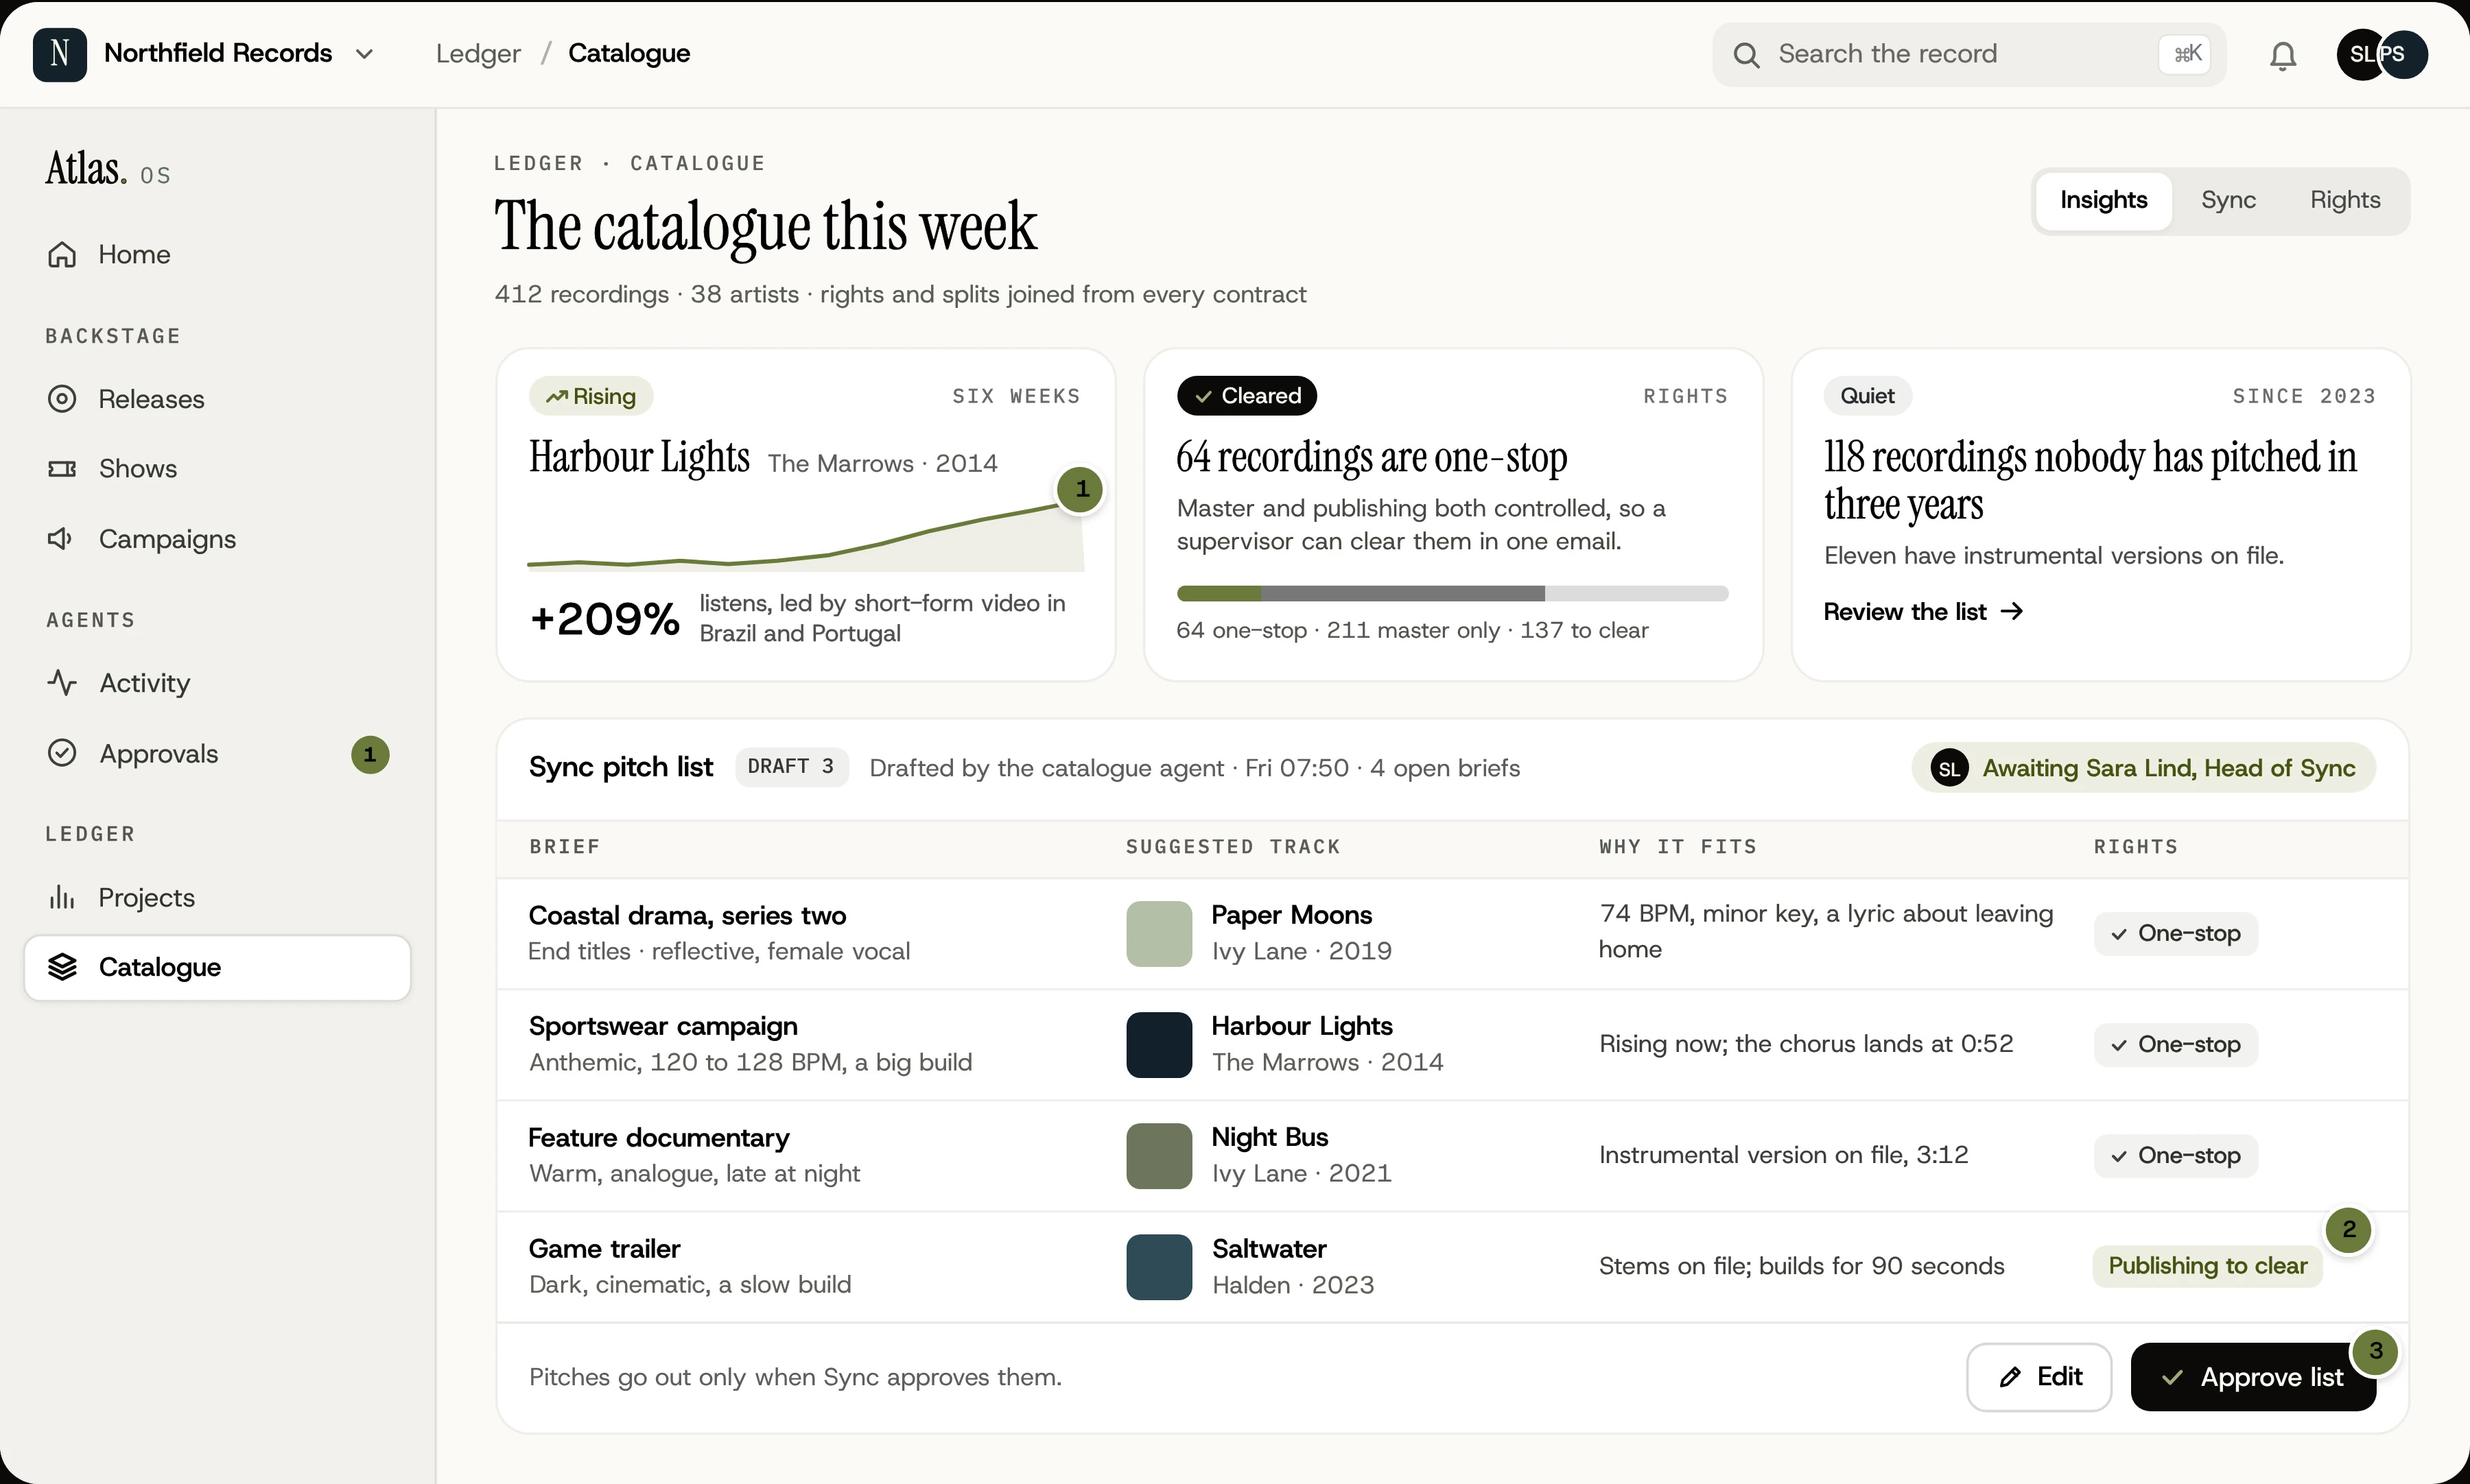Click the Night Bus cover swatch
The image size is (2470, 1484).
[1158, 1156]
